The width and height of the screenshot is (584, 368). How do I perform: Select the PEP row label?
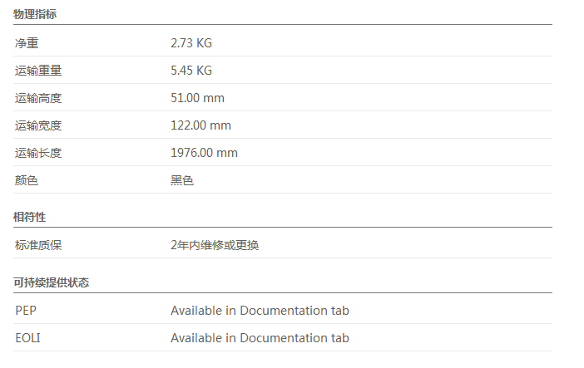pyautogui.click(x=26, y=311)
